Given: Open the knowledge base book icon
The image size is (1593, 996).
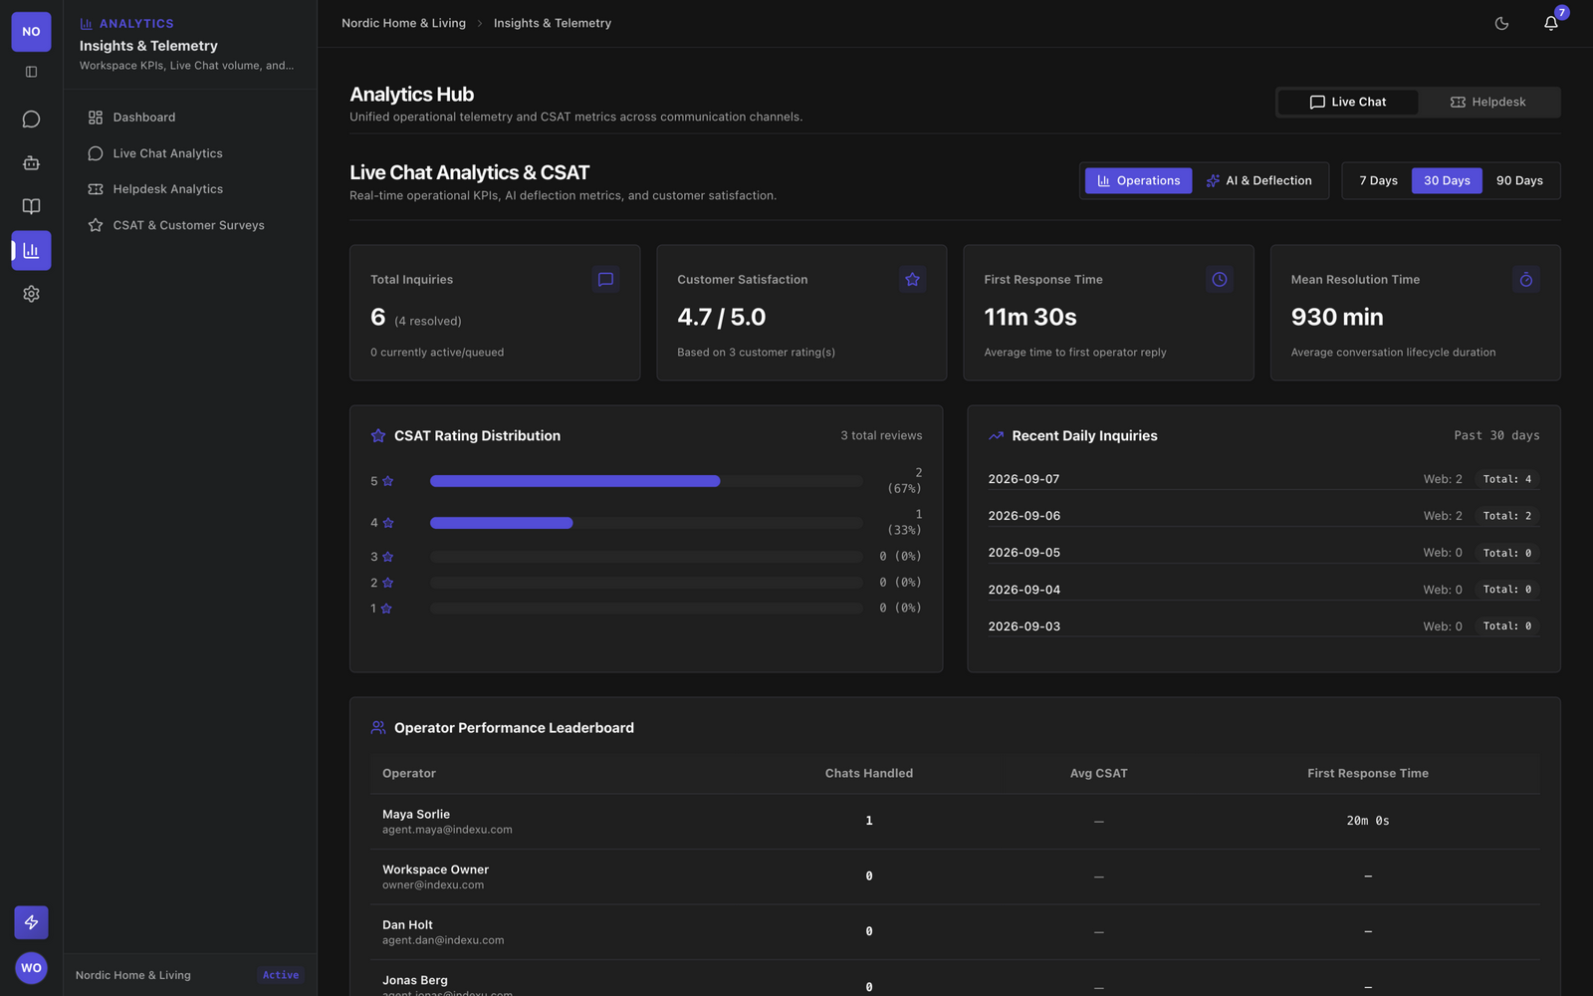Looking at the screenshot, I should [31, 206].
